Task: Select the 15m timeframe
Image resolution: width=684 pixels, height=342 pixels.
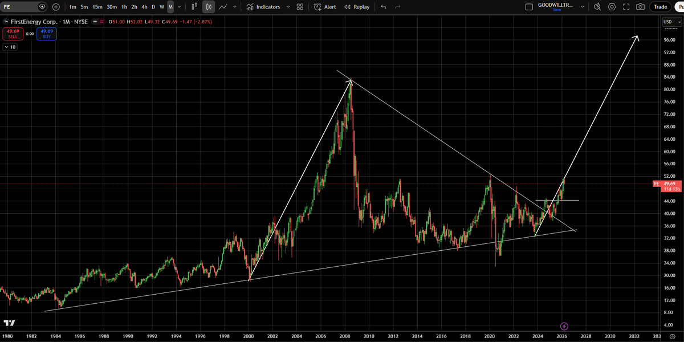Action: (x=97, y=7)
